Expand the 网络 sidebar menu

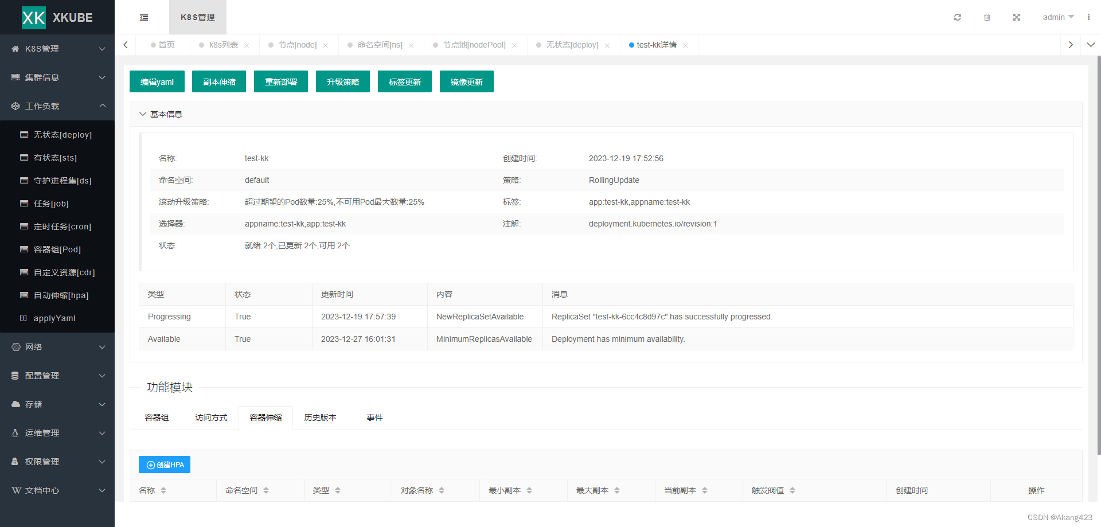click(x=57, y=347)
